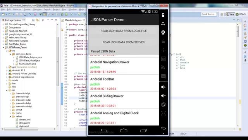The image size is (248, 140).
Task: Collapse the JSONParser_Demo project
Action: (x=3, y=47)
